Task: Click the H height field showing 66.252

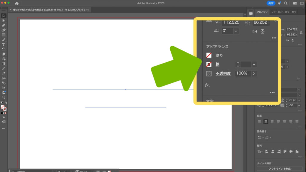Action: click(x=293, y=35)
